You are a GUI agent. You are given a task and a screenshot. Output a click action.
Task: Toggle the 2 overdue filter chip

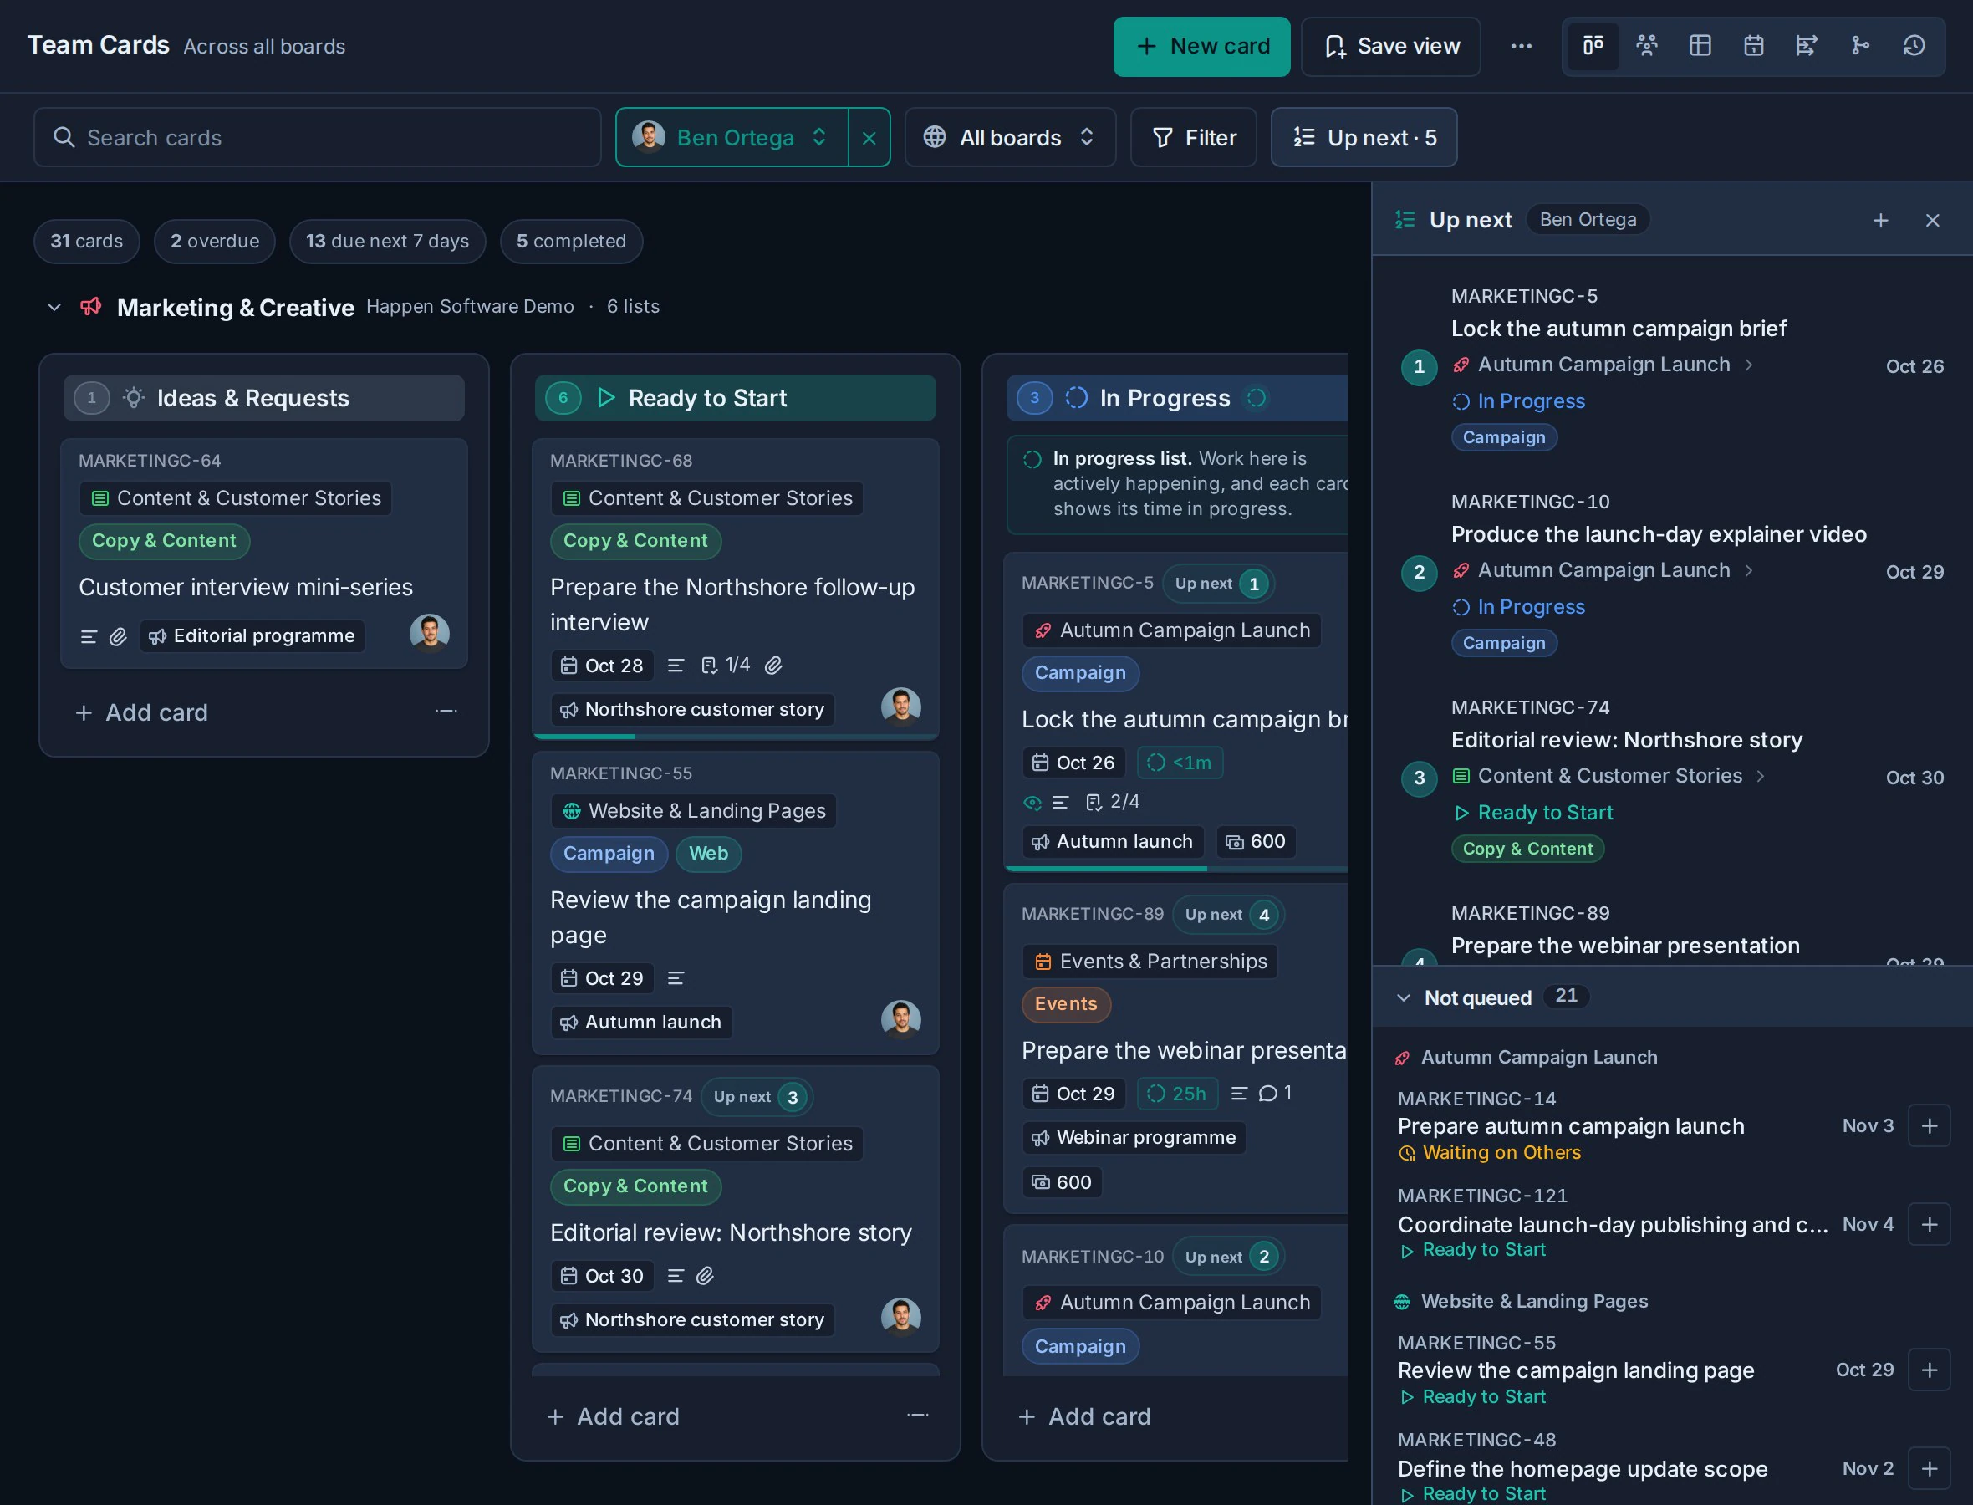[x=215, y=242]
